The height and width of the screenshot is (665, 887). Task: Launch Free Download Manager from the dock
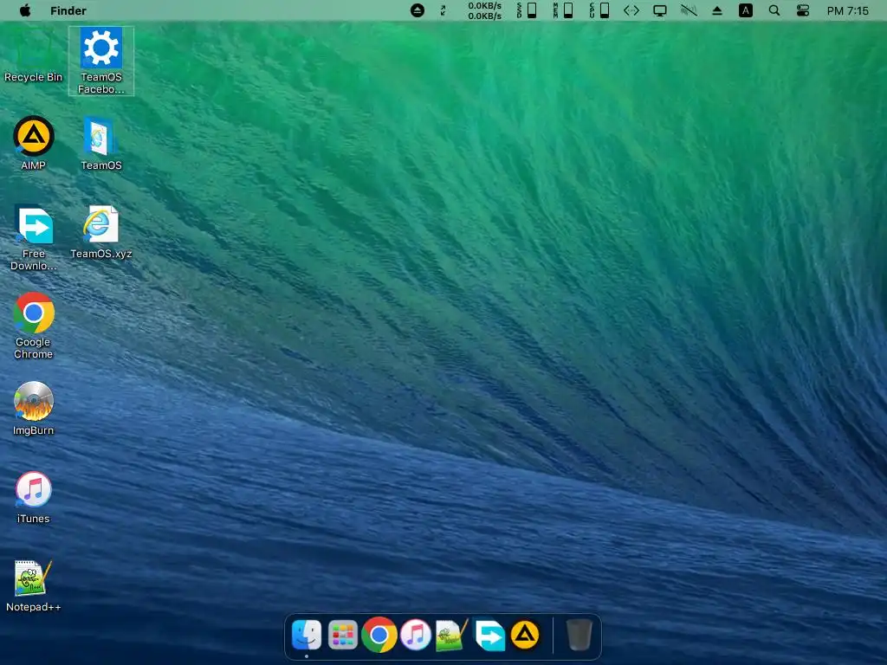[x=489, y=635]
